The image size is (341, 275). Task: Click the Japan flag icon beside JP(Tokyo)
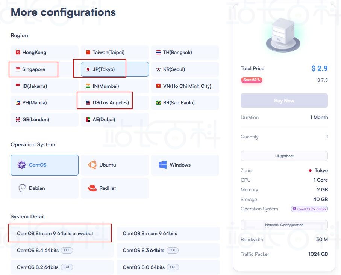click(88, 69)
